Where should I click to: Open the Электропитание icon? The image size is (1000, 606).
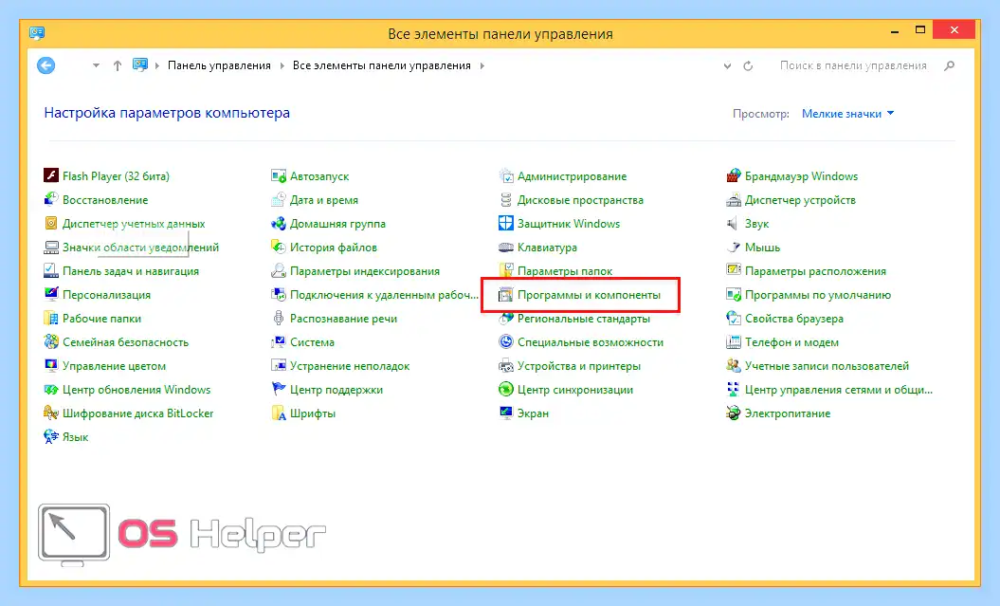point(734,413)
